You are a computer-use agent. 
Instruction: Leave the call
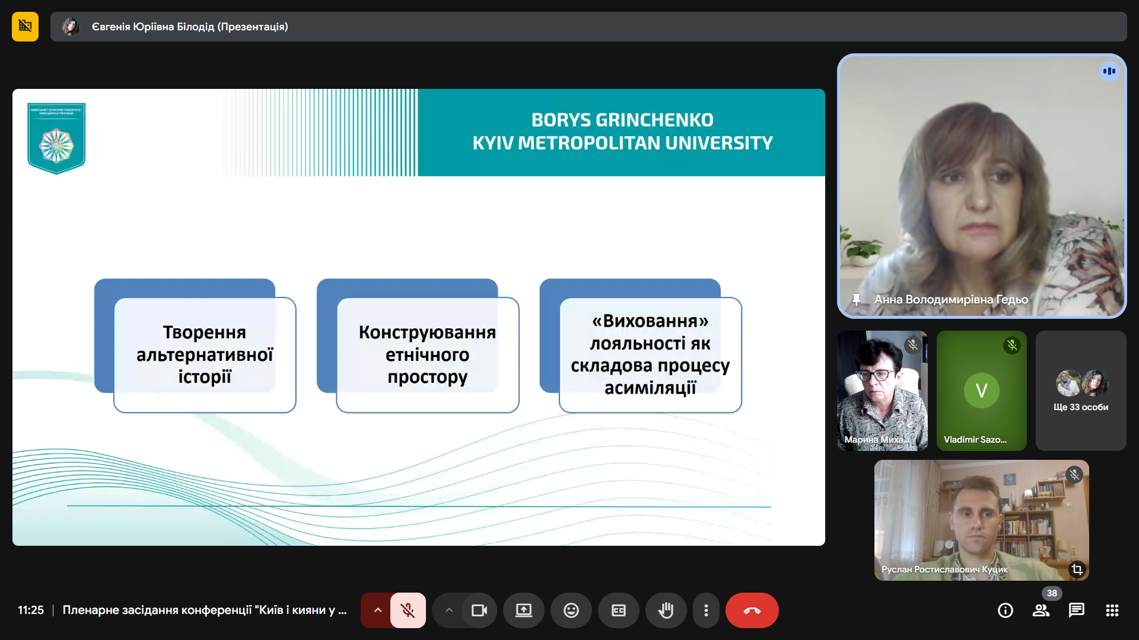[752, 610]
